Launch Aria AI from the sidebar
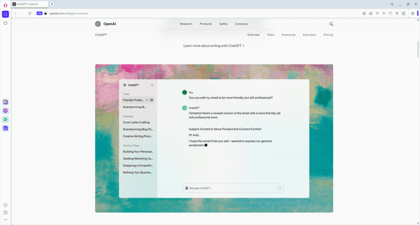The image size is (420, 225). (x=5, y=102)
